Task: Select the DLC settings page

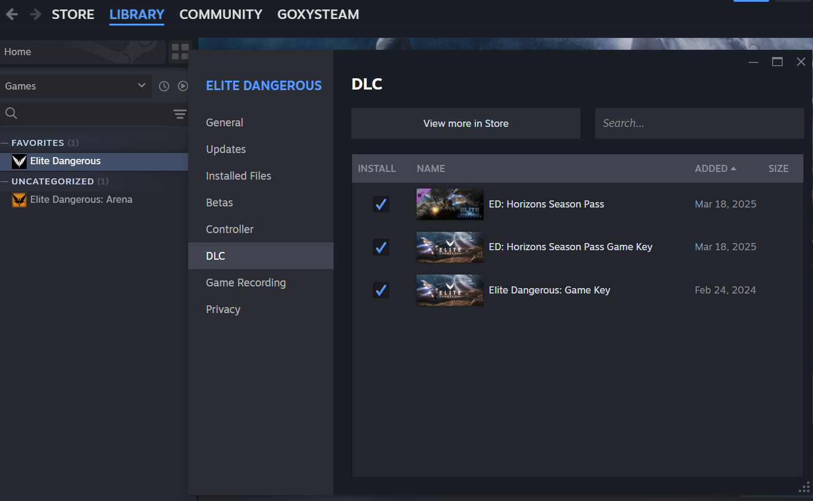Action: click(261, 256)
